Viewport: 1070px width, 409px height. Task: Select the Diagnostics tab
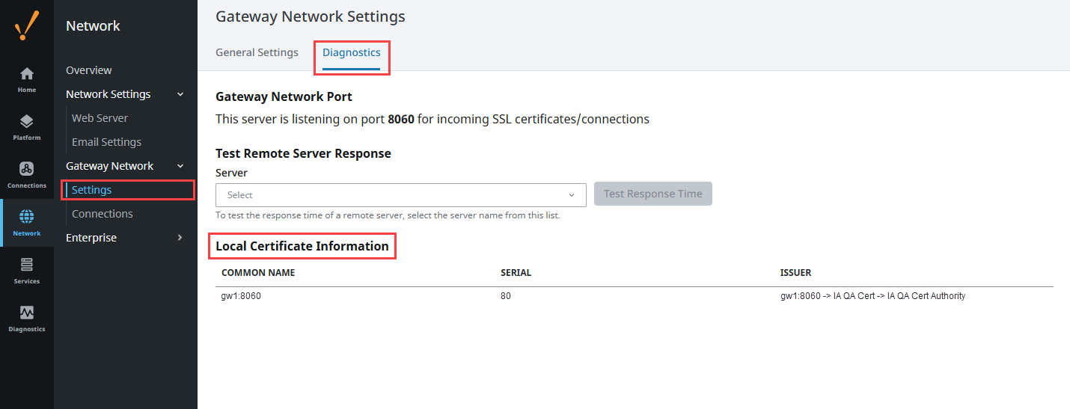click(x=352, y=52)
